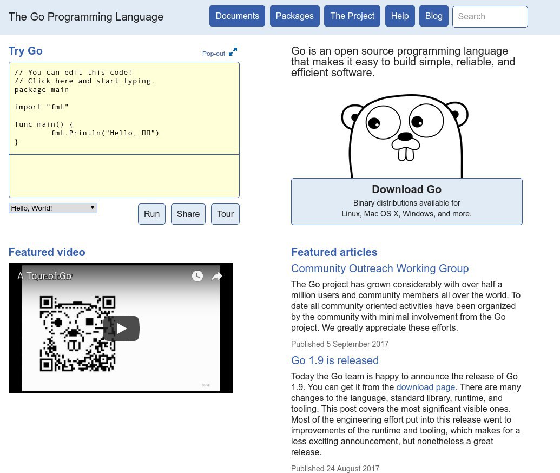
Task: Click the Download Go box
Action: tap(407, 201)
